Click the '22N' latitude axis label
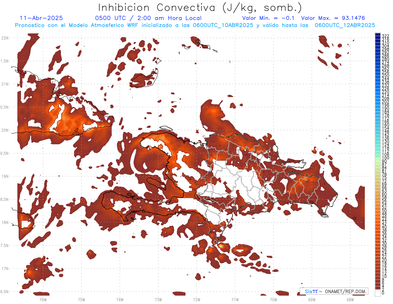393x304 pixels. tap(5, 38)
